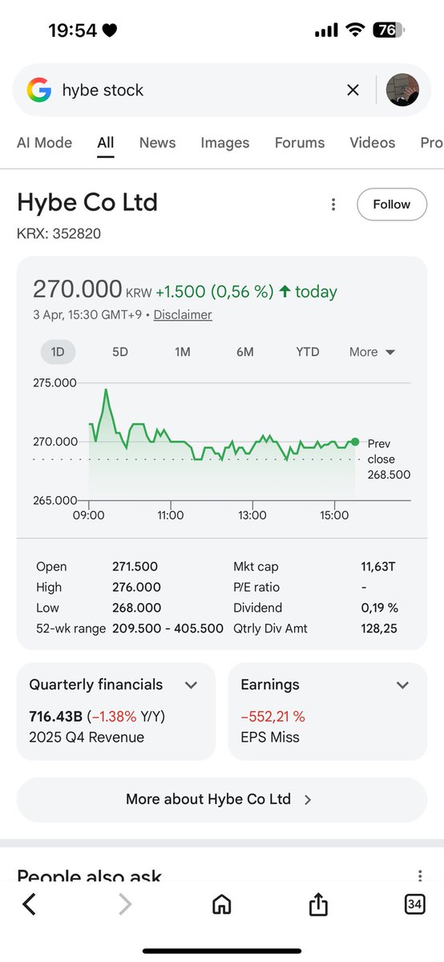Switch to the News tab
444x962 pixels.
pos(157,143)
